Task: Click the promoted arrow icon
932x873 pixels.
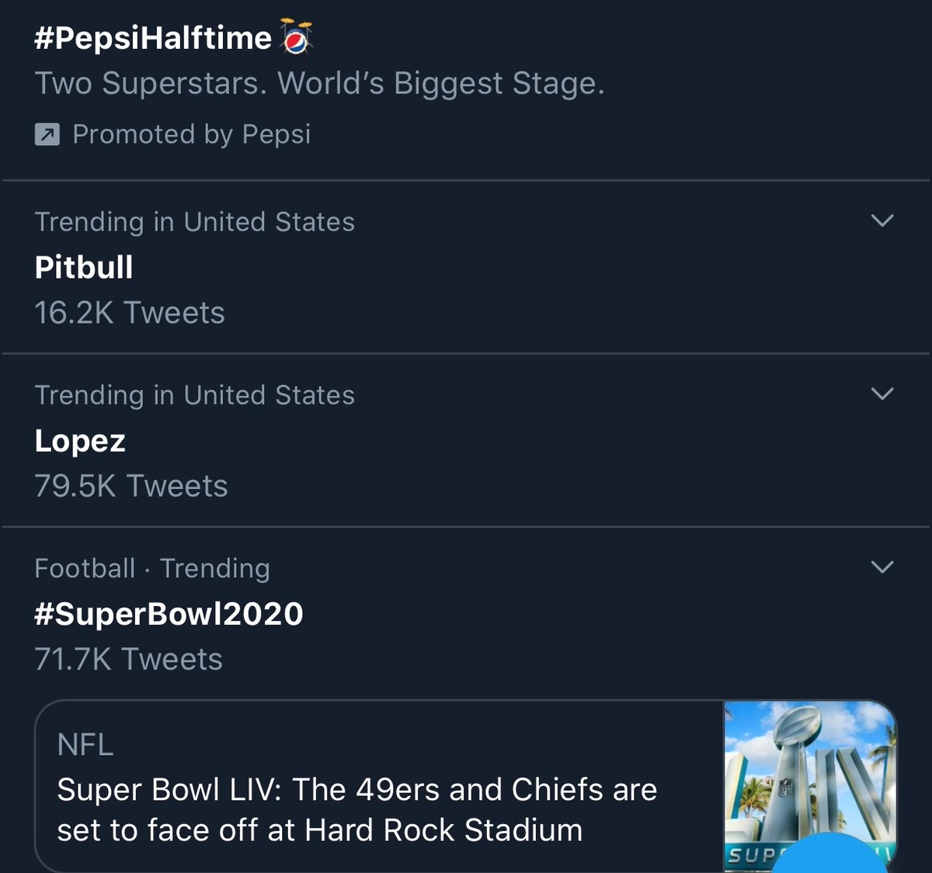Action: 47,135
